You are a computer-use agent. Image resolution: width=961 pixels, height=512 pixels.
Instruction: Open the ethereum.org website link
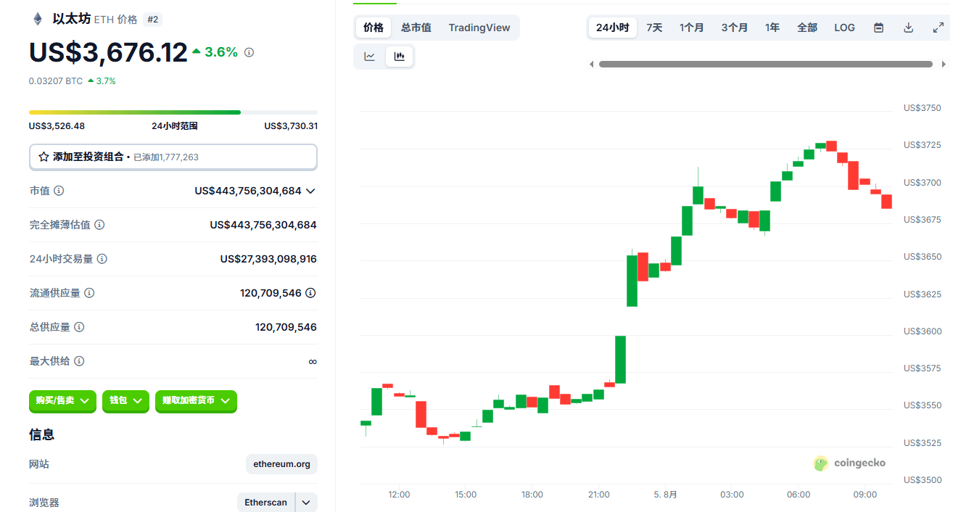pyautogui.click(x=281, y=464)
